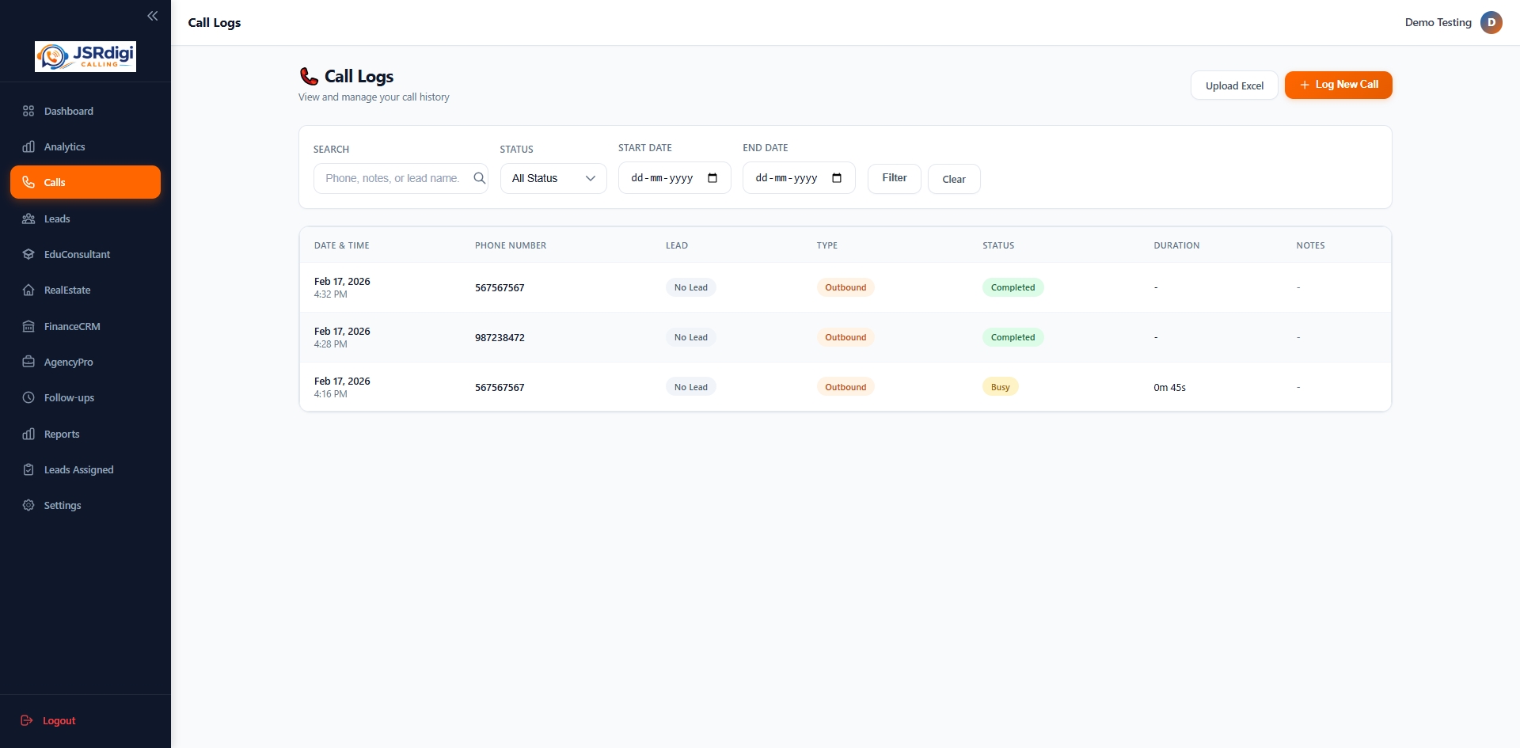The width and height of the screenshot is (1520, 748).
Task: Click the Reports chart icon
Action: point(28,434)
